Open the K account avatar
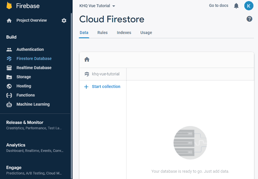The width and height of the screenshot is (258, 179). coord(249,6)
